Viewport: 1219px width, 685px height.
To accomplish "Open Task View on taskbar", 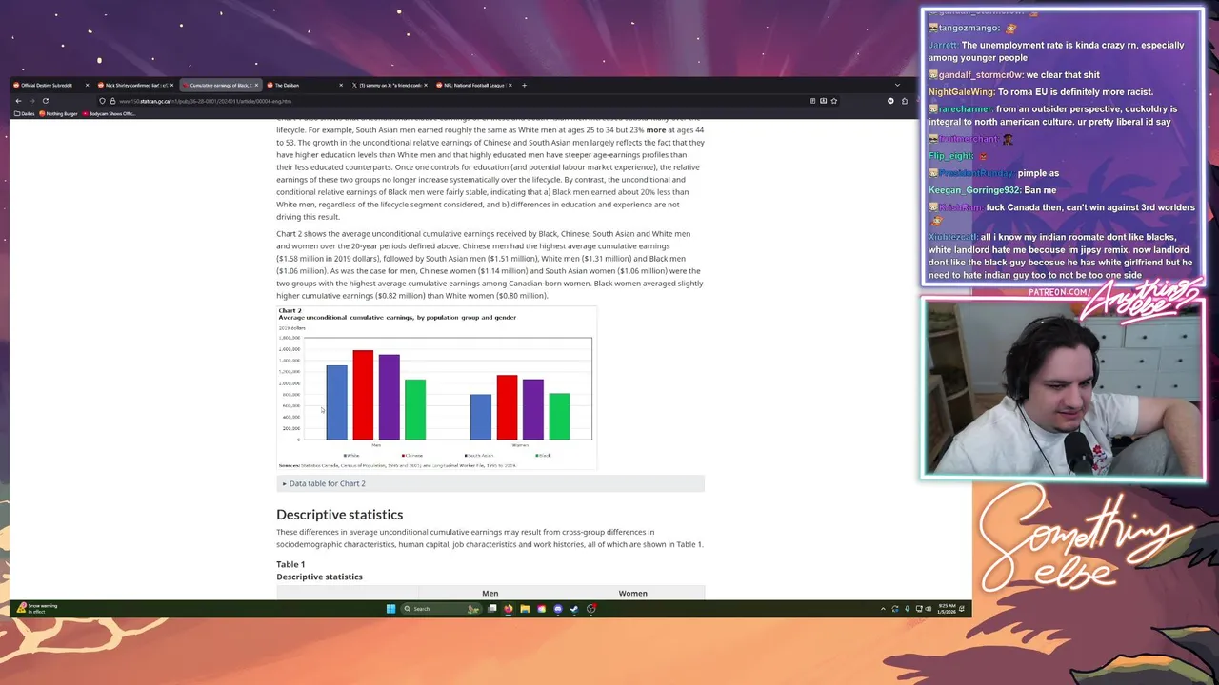I will [491, 609].
